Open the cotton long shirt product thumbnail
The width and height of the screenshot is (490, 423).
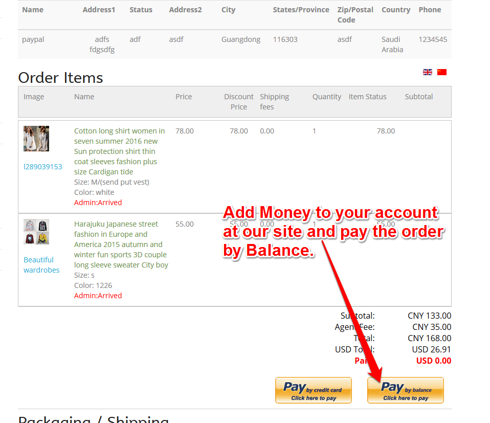tap(36, 139)
